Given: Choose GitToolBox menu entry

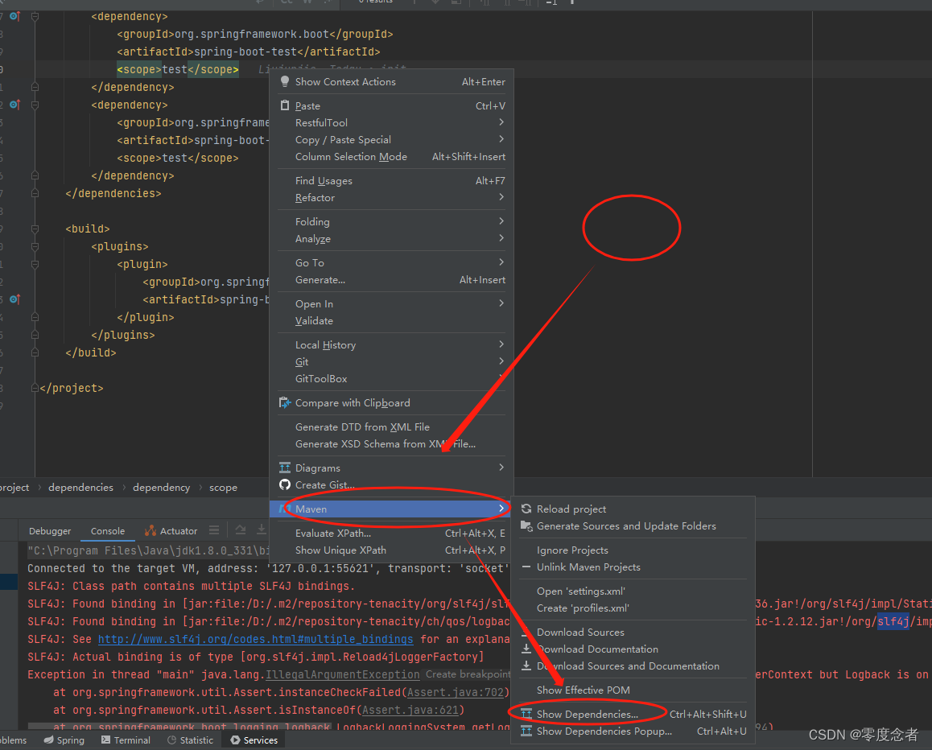Looking at the screenshot, I should (392, 378).
